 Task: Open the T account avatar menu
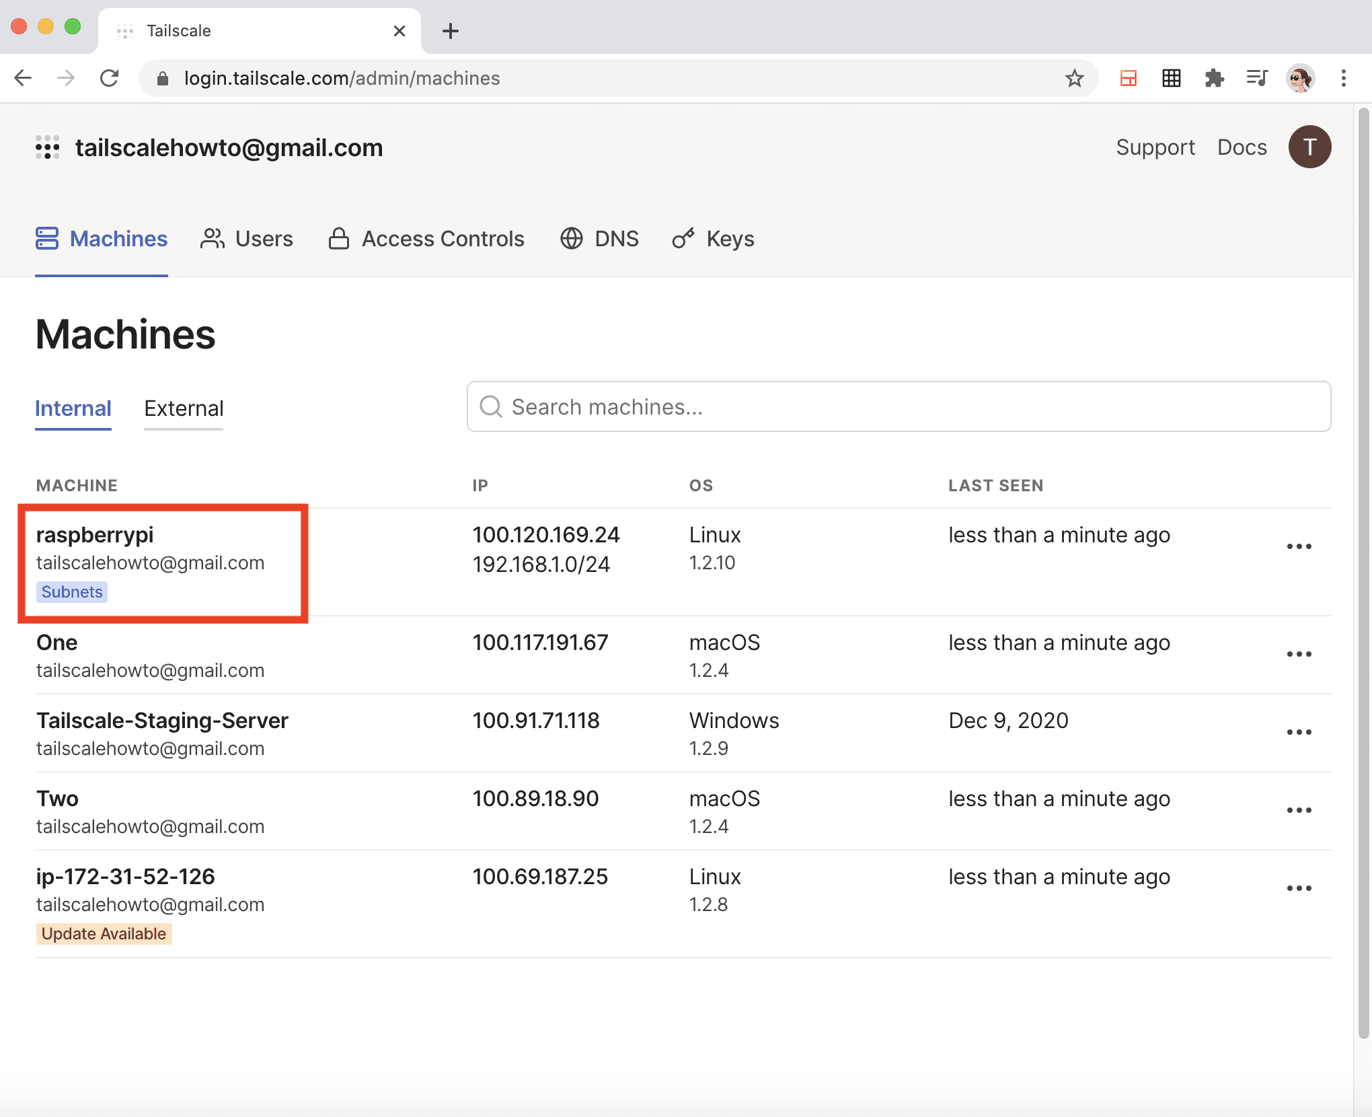(1309, 147)
